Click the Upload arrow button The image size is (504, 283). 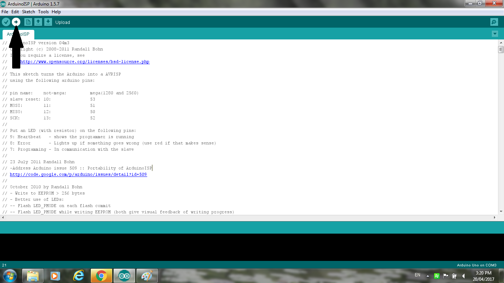[16, 22]
